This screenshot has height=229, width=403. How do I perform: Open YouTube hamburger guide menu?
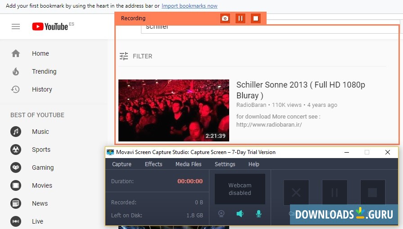pos(16,26)
